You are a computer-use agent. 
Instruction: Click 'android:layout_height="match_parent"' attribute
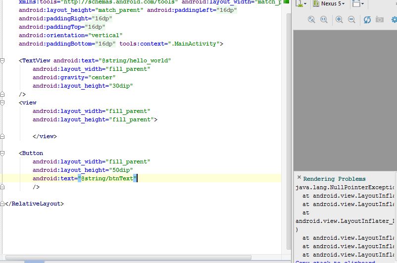[x=81, y=10]
